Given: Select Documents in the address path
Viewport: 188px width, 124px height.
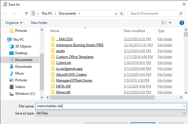Looking at the screenshot, I should [x=67, y=13].
